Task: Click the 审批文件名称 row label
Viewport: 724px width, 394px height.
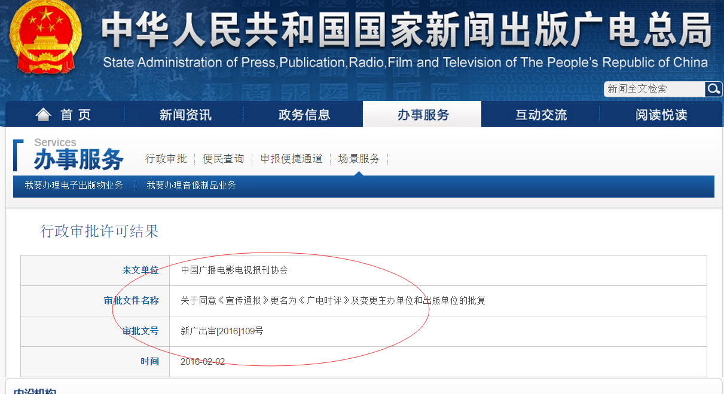Action: click(x=132, y=301)
